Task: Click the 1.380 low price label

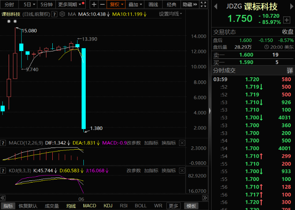Action: (x=96, y=128)
